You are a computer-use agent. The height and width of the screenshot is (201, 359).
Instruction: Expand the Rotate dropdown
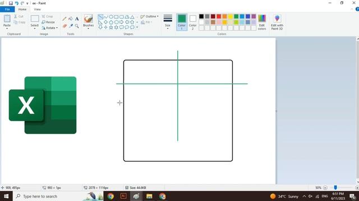50,28
